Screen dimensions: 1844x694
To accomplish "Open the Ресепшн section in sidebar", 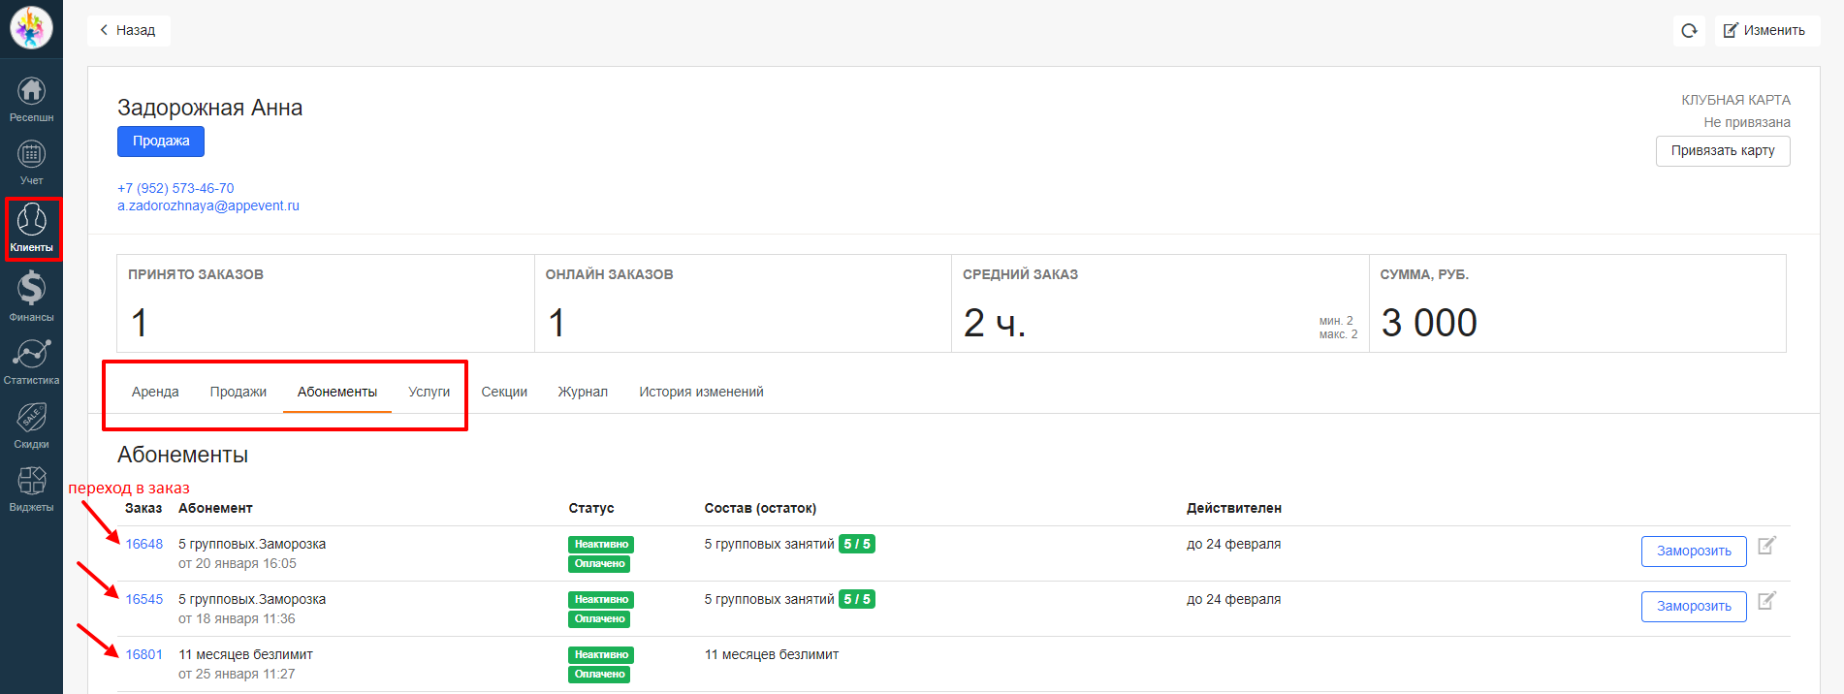I will pyautogui.click(x=31, y=99).
